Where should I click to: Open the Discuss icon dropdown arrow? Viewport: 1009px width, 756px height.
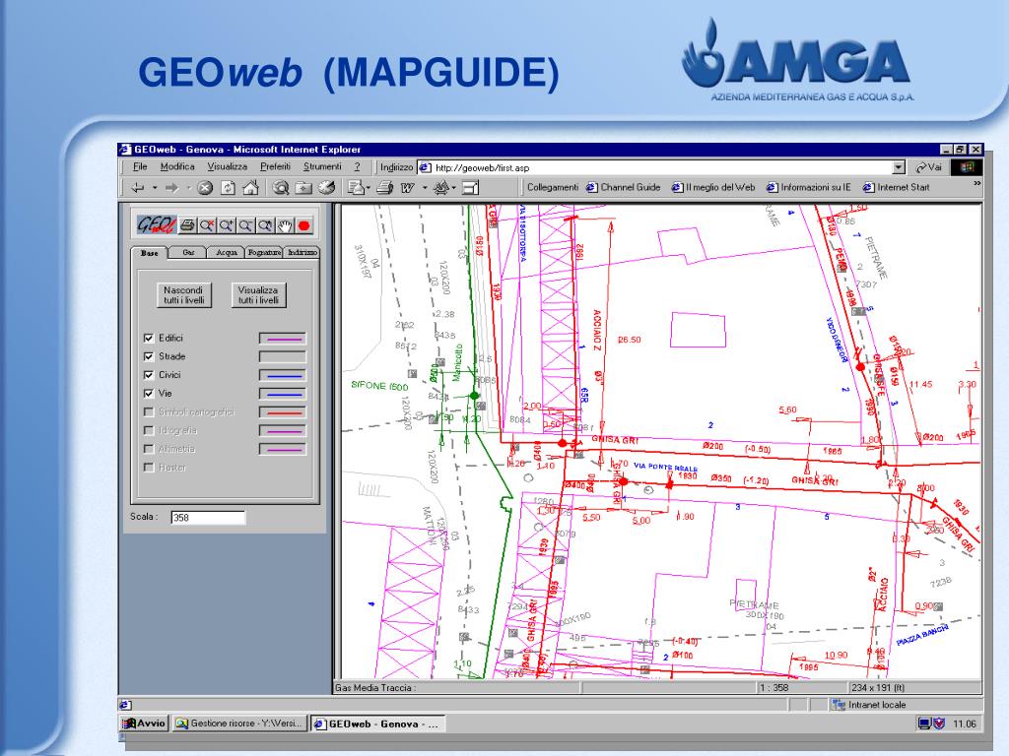click(453, 188)
